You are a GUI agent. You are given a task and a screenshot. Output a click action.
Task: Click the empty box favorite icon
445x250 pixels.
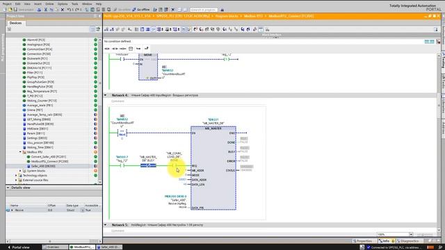point(131,49)
